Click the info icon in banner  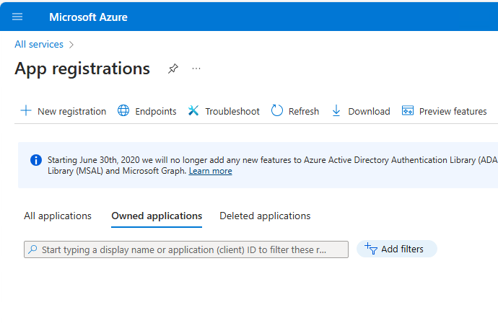tap(36, 160)
